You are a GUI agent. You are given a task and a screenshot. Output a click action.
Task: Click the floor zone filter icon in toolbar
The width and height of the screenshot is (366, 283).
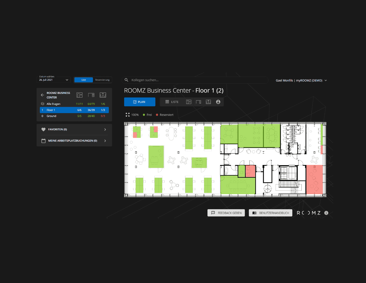208,102
